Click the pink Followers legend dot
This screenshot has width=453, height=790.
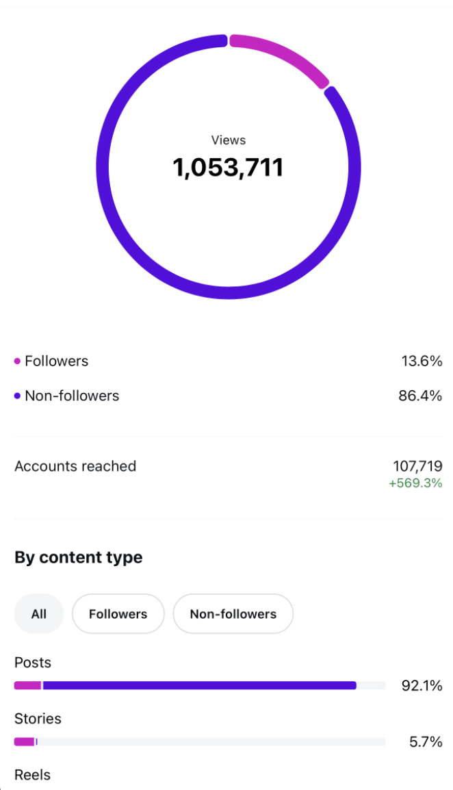coord(17,361)
